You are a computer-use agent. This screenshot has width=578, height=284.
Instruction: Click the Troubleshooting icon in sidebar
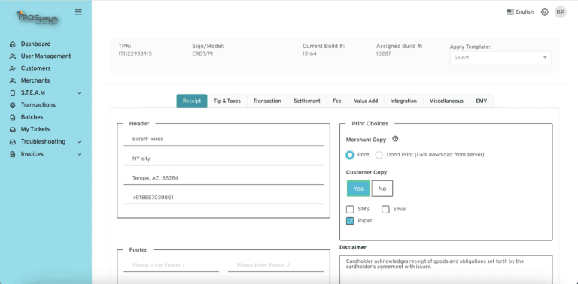tap(13, 142)
